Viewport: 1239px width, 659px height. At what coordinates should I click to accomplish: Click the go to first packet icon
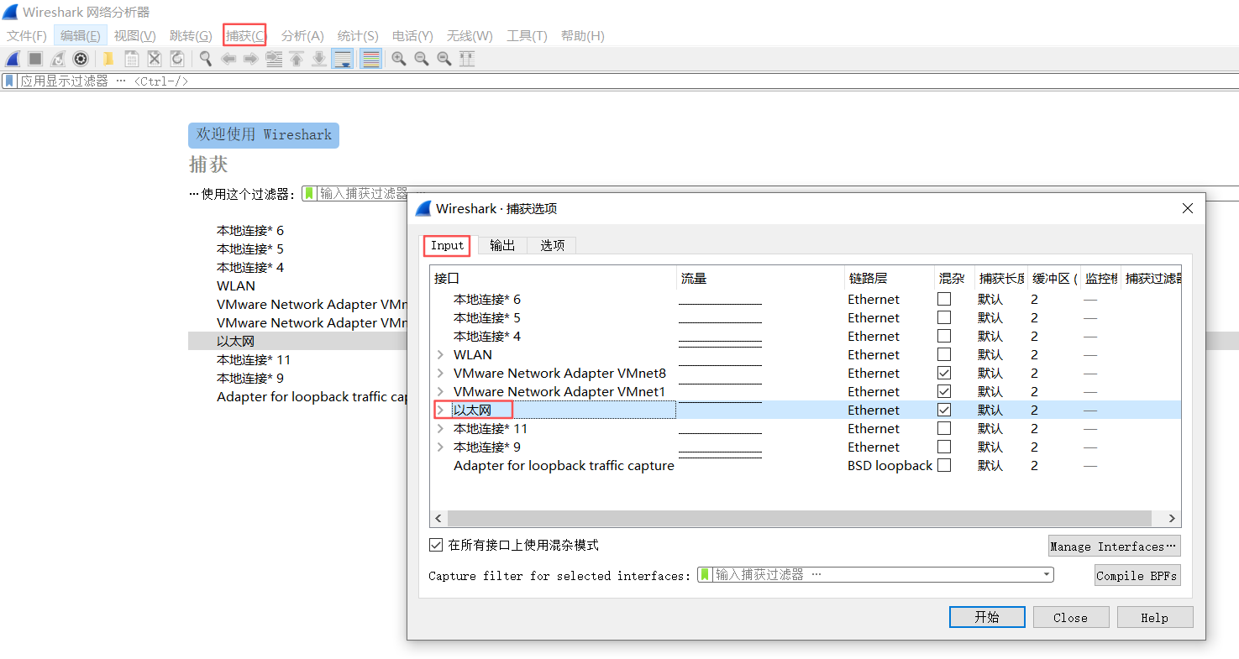(x=297, y=59)
